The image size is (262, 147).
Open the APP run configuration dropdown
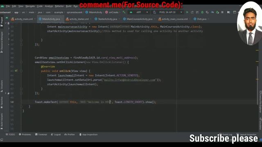[139, 12]
